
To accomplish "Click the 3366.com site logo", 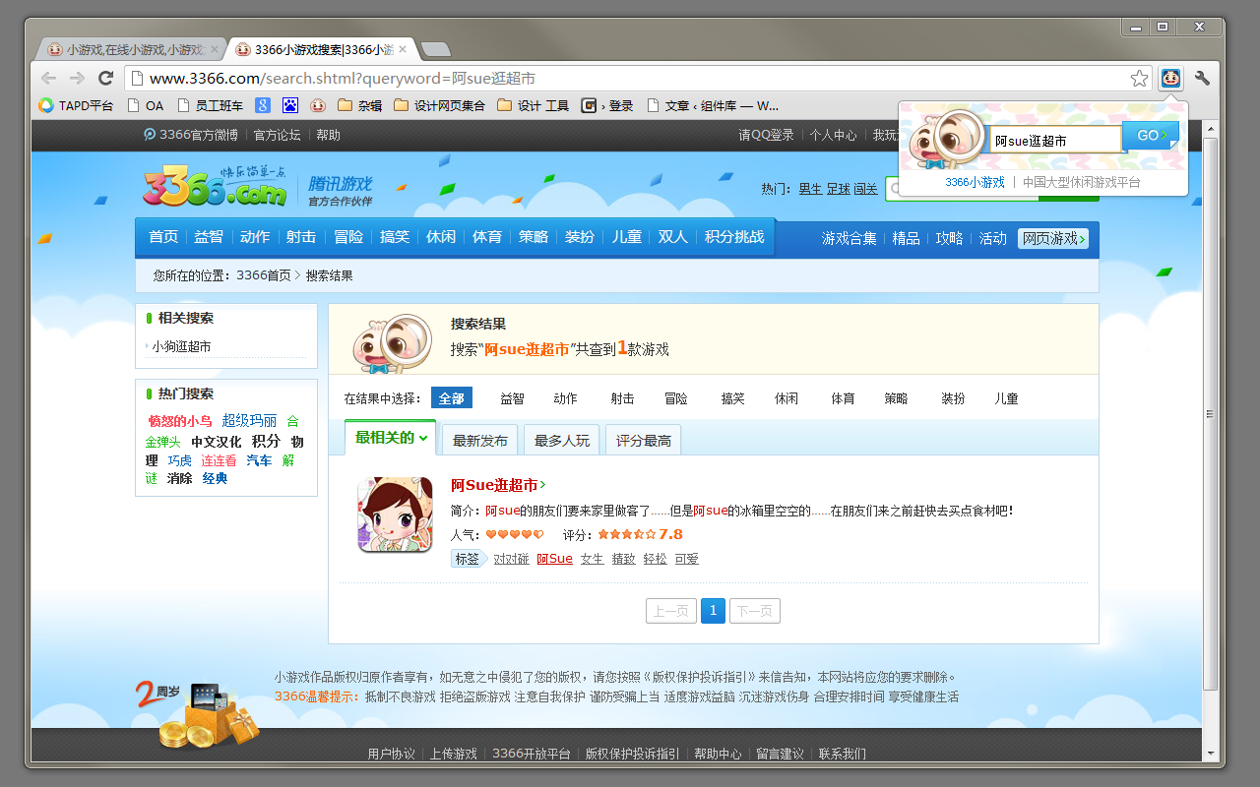I will point(216,184).
